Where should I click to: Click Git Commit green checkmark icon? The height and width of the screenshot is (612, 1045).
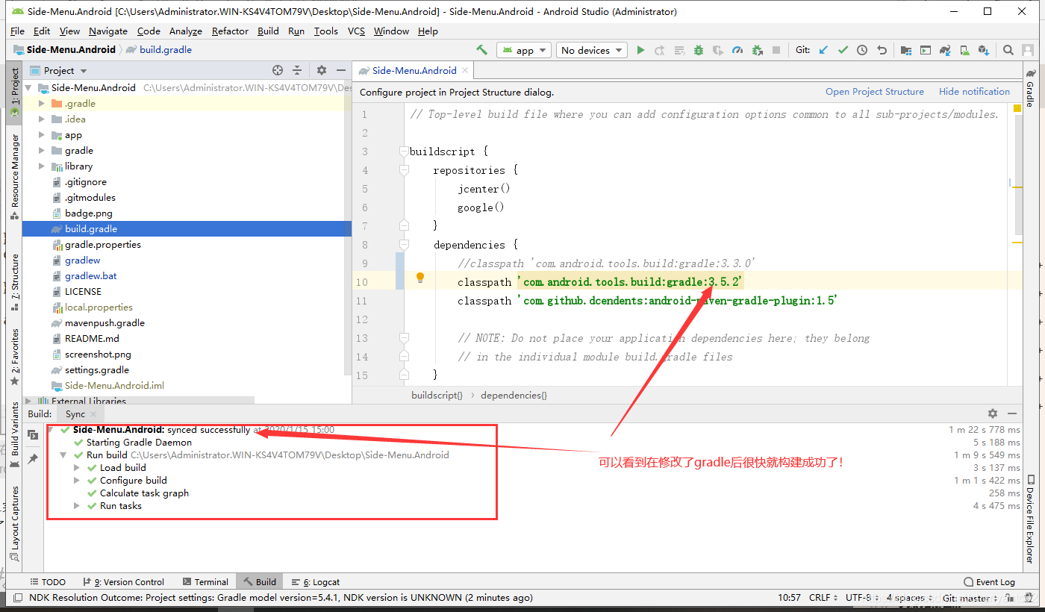[843, 50]
